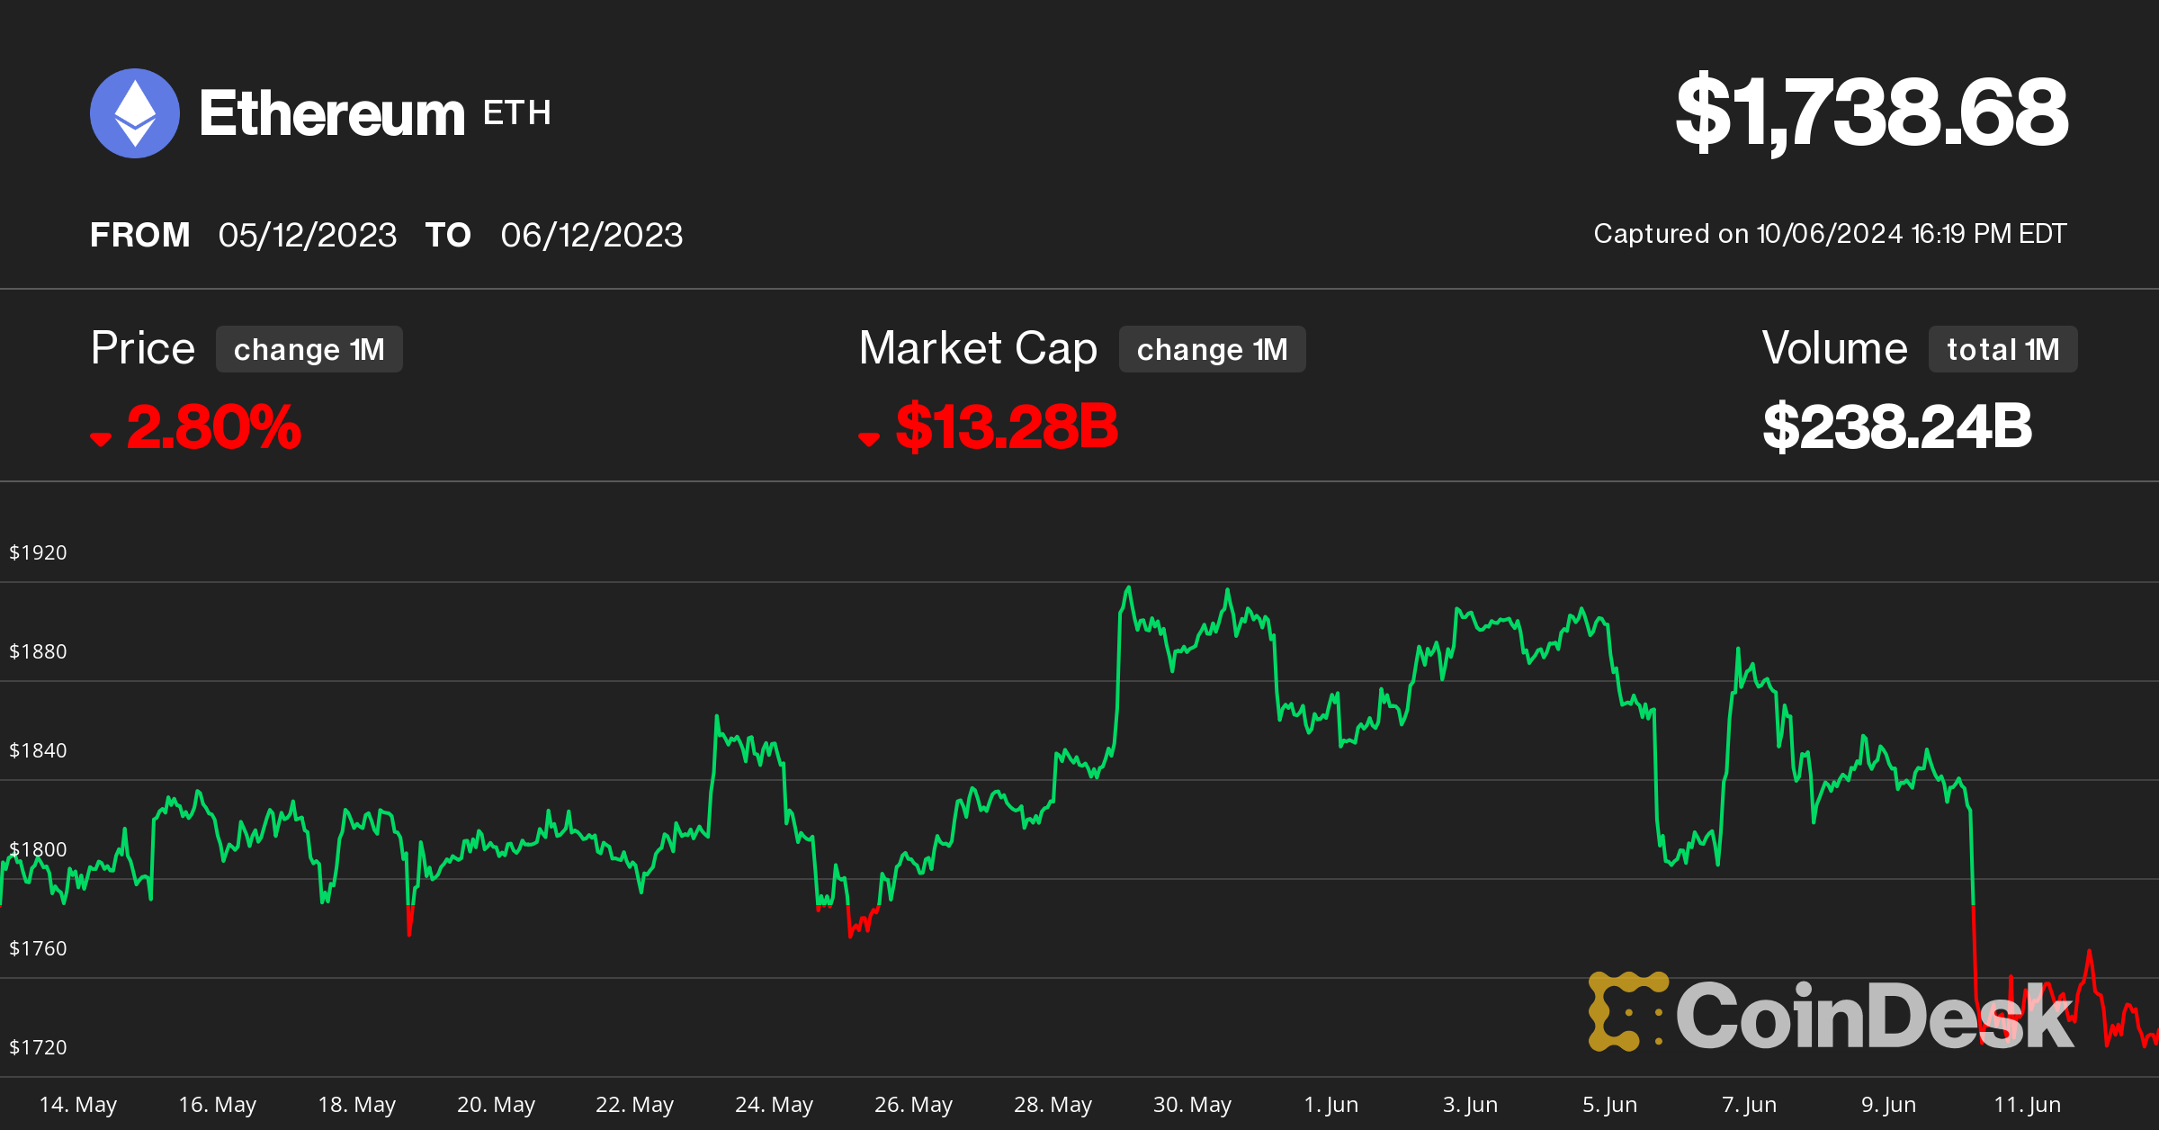Click the 7. Jun x-axis label
The image size is (2159, 1130).
point(1750,1105)
